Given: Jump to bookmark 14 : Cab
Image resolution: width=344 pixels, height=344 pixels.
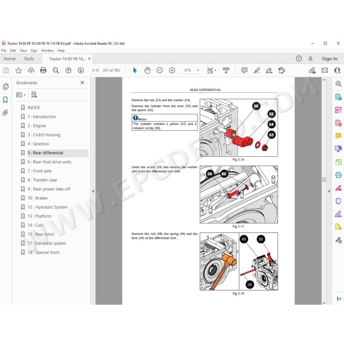Looking at the screenshot, I should point(35,225).
